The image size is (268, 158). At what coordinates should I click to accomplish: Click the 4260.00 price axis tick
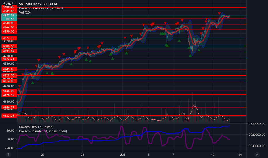click(9, 64)
